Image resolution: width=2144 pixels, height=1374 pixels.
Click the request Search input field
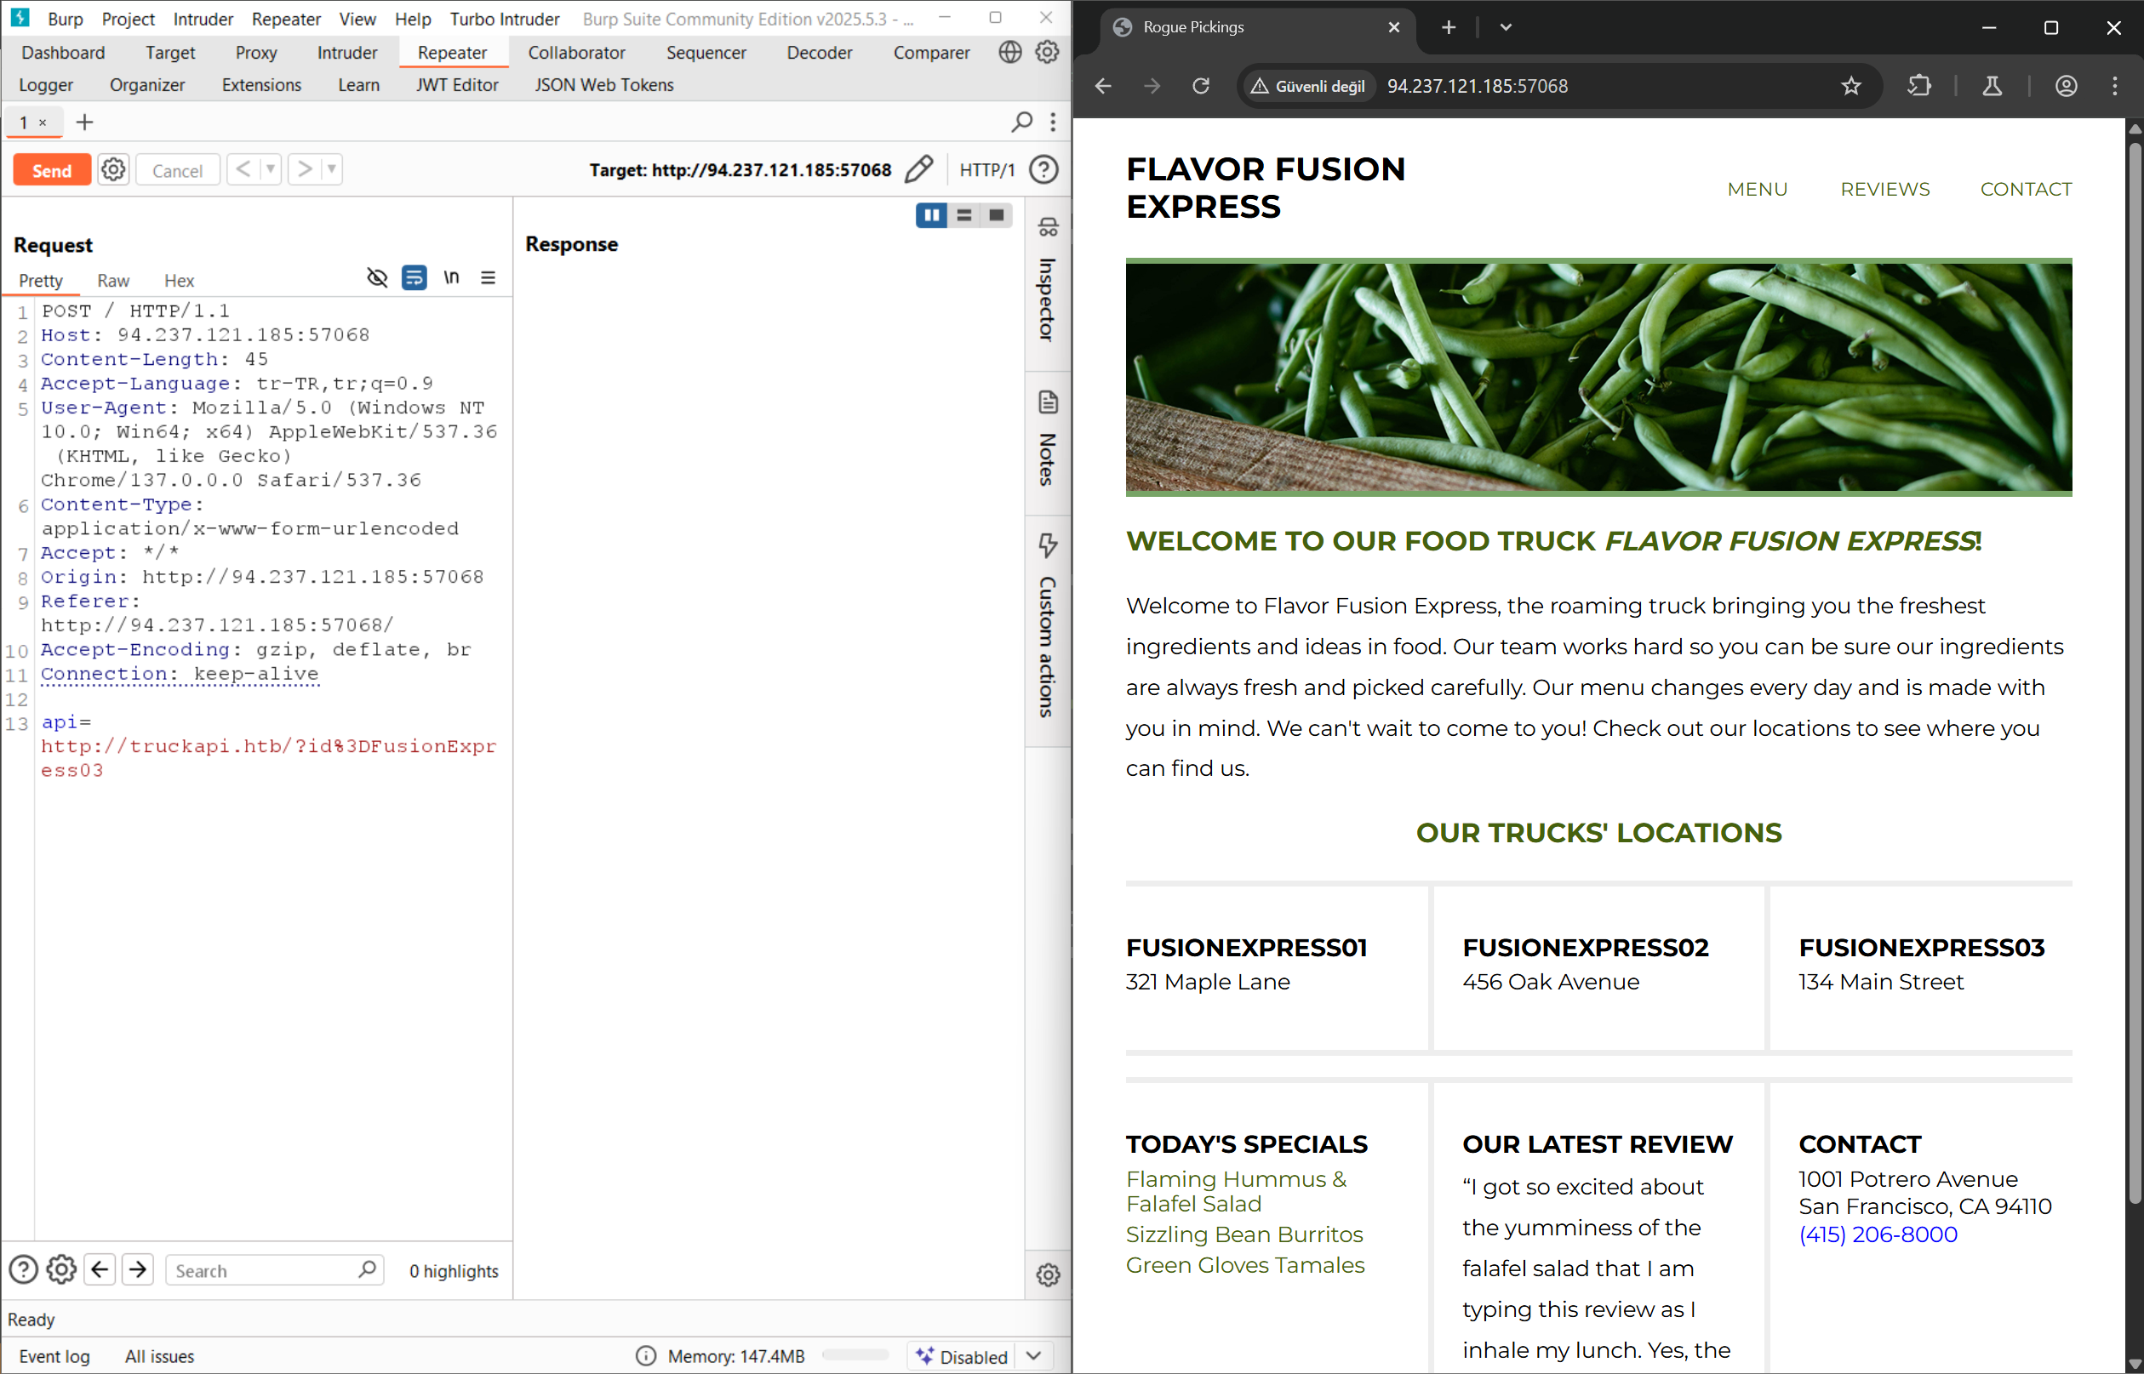click(x=274, y=1269)
